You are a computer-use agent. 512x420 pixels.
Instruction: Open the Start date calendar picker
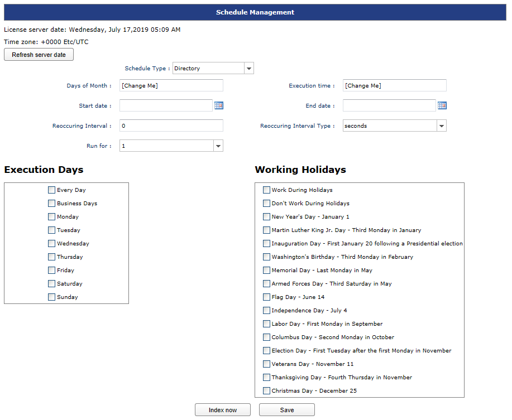tap(219, 105)
